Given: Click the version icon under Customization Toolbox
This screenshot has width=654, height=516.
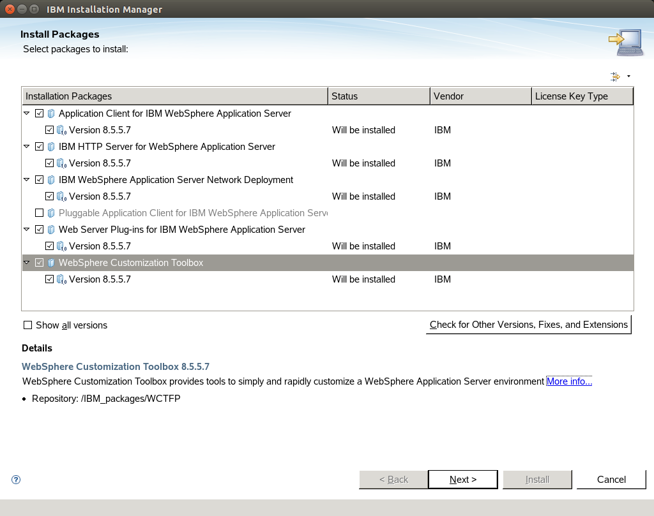Looking at the screenshot, I should pyautogui.click(x=61, y=279).
